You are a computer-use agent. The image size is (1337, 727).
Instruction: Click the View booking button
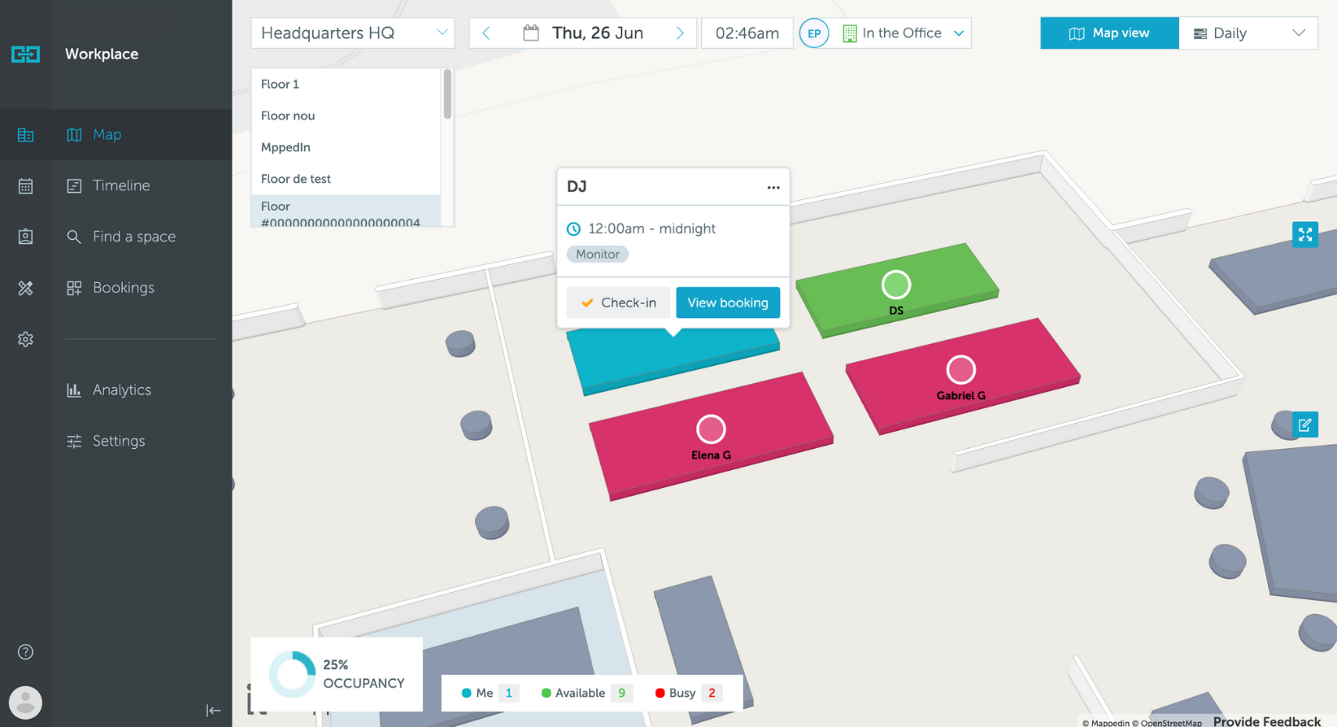point(727,303)
